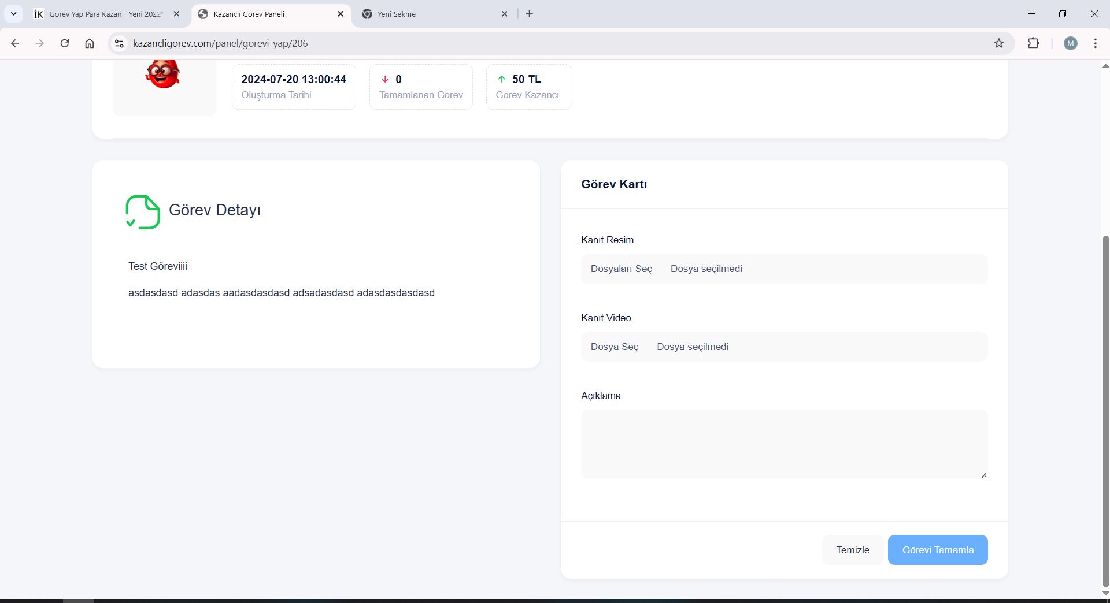Viewport: 1110px width, 603px height.
Task: Switch to the Yeni Sekme tab
Action: [431, 14]
